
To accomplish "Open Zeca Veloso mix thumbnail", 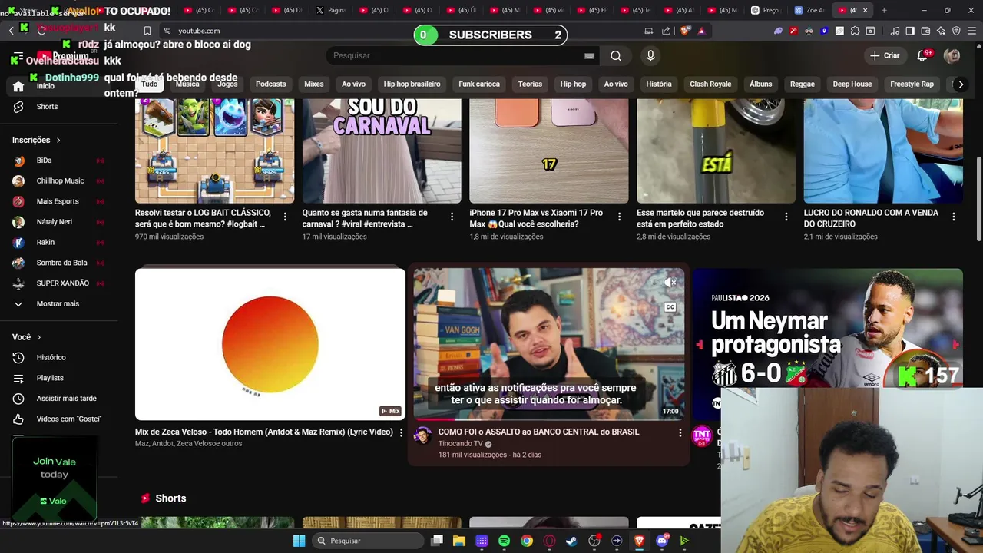I will click(x=270, y=344).
